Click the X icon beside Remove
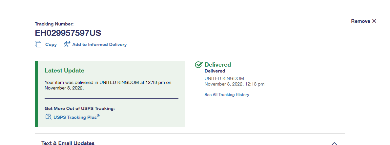Screen dimensions: 390x145 374,21
